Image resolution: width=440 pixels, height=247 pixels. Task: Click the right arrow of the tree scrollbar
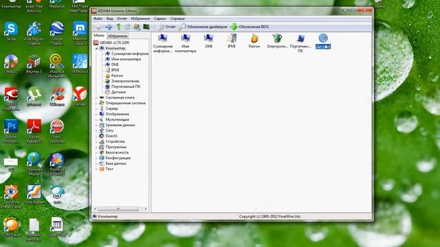(x=146, y=209)
